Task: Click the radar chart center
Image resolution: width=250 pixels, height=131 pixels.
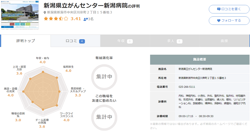Action: (x=43, y=92)
